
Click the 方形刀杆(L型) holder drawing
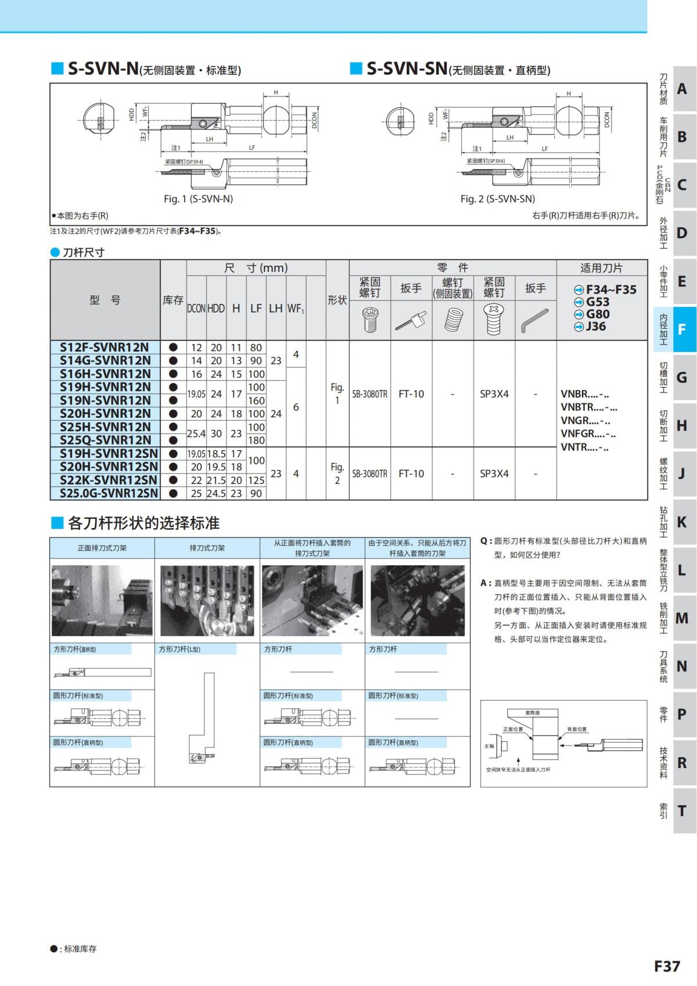click(203, 717)
